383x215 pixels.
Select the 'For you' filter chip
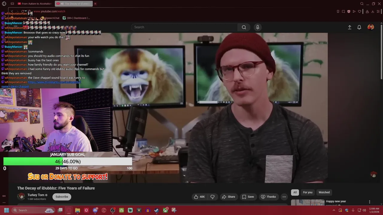(x=308, y=192)
